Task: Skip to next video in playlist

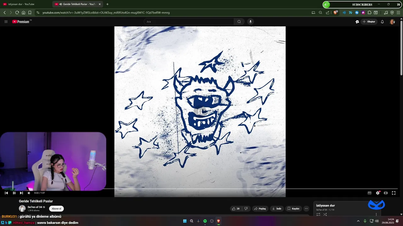Action: [21, 193]
